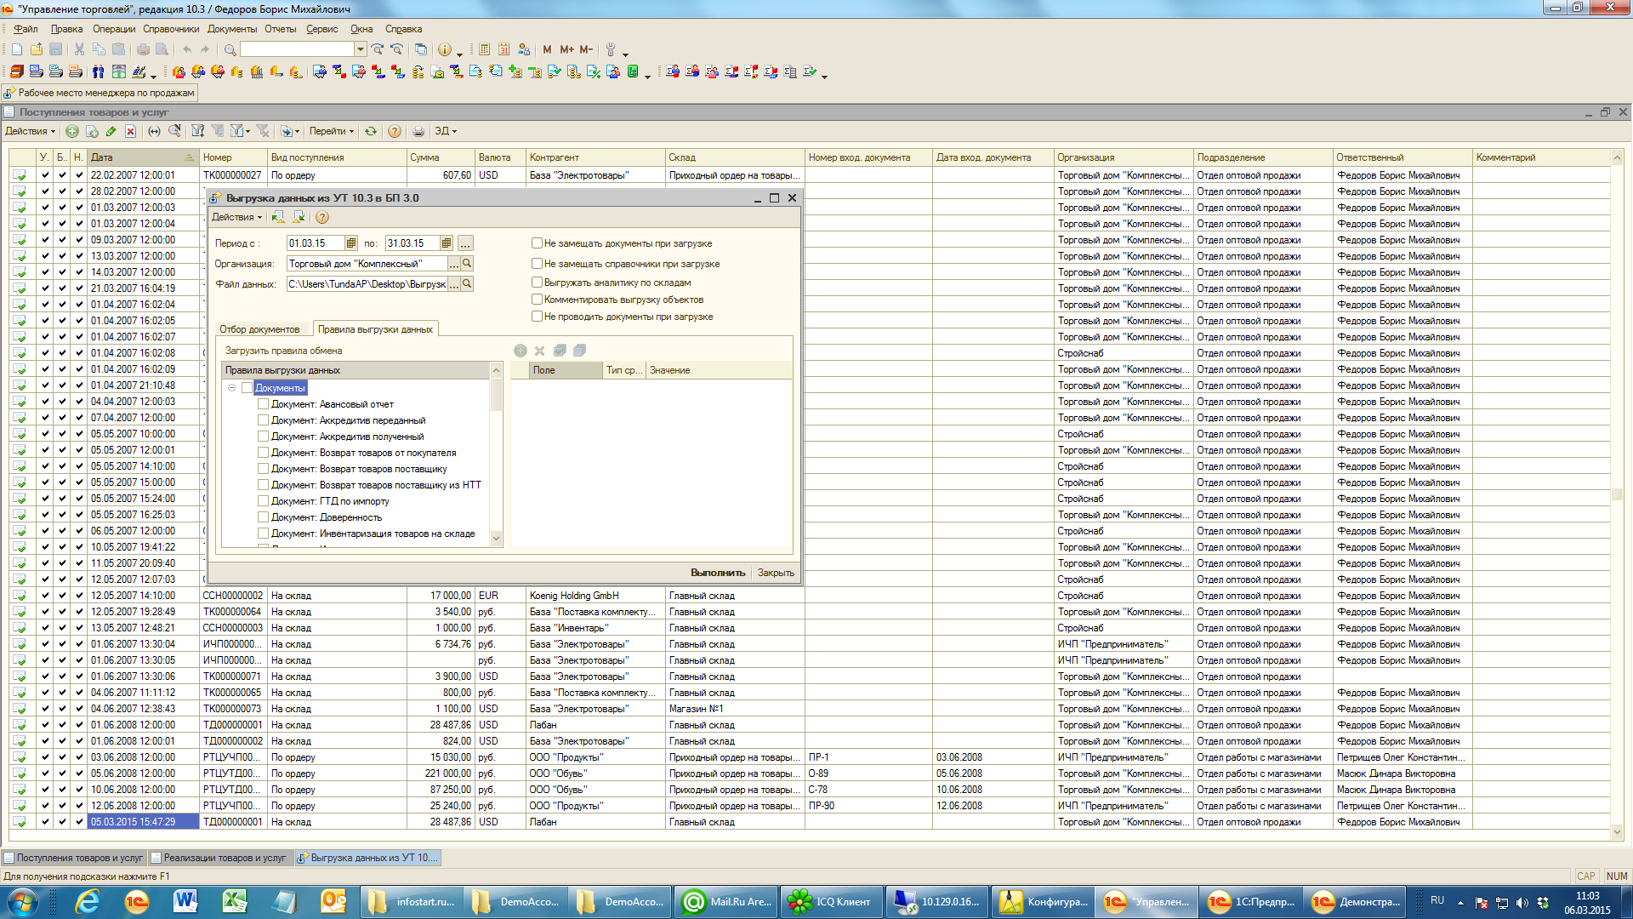This screenshot has width=1633, height=919.
Task: Click the green refresh list icon
Action: (371, 131)
